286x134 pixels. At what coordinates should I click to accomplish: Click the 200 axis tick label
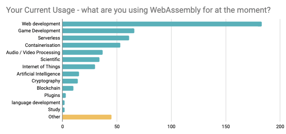280,127
